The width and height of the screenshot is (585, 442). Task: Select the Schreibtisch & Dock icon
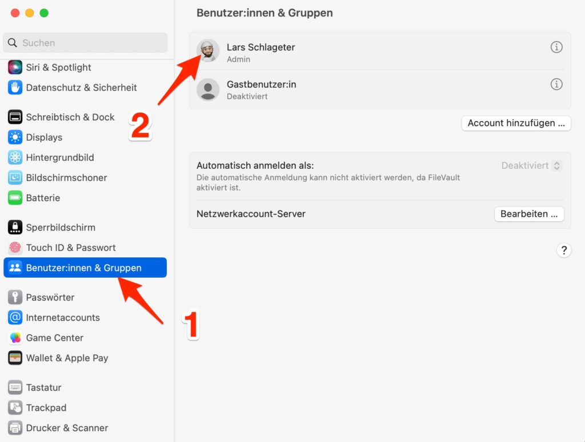pos(15,117)
